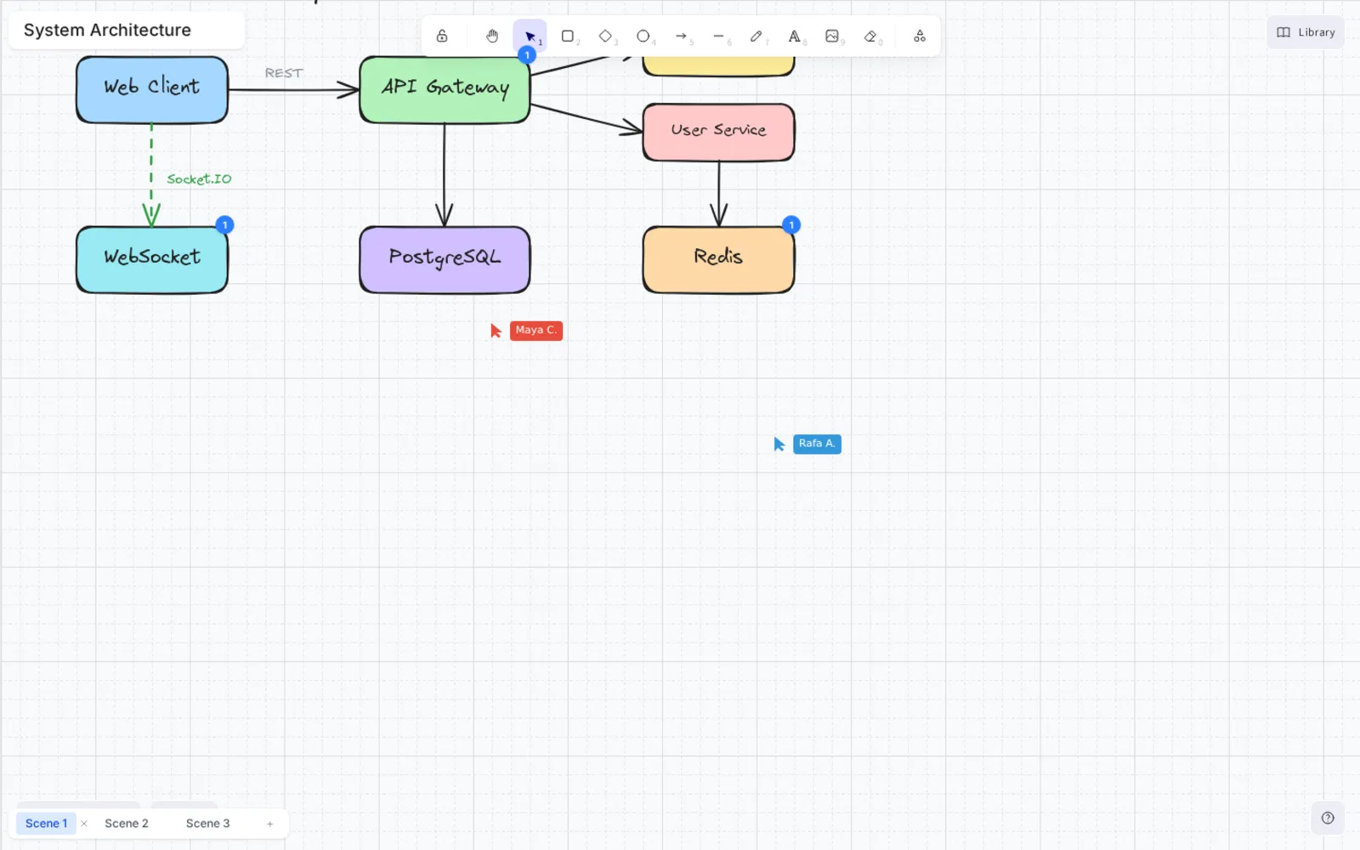This screenshot has width=1360, height=850.
Task: Open the Library panel
Action: coord(1306,32)
